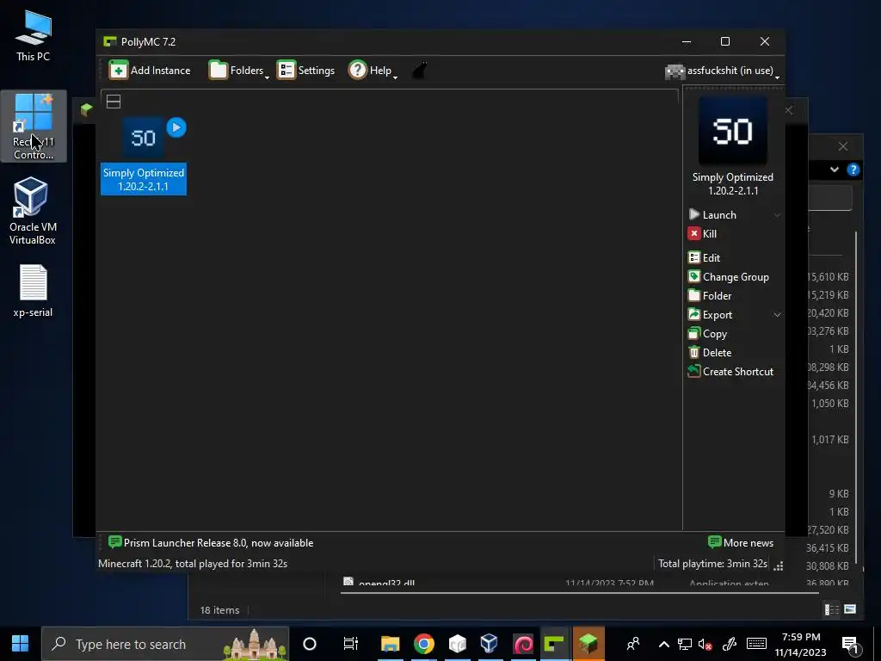Image resolution: width=881 pixels, height=661 pixels.
Task: Click the Cortana circle taskbar icon
Action: (310, 644)
